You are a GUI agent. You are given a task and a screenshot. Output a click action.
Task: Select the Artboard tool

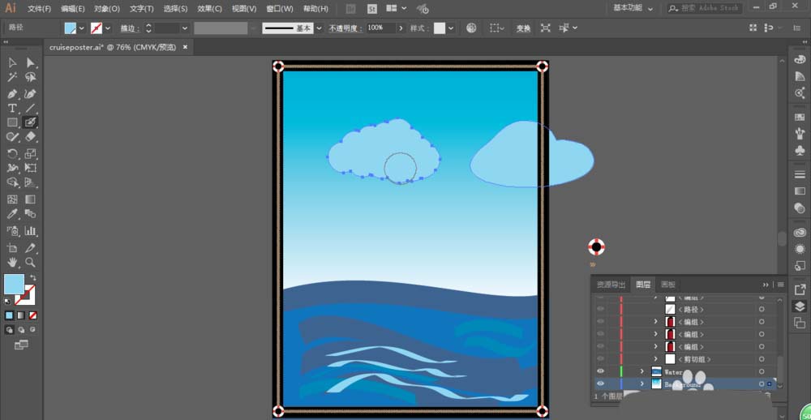click(x=12, y=248)
